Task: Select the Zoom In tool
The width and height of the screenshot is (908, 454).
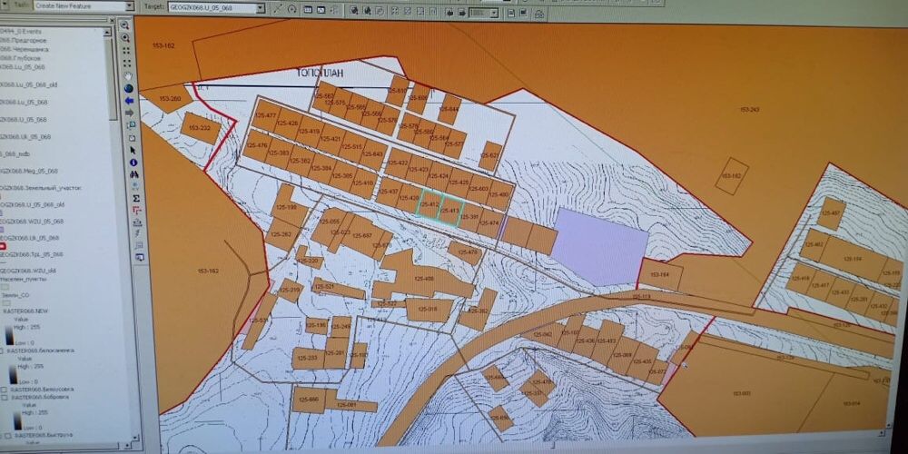Action: (x=124, y=25)
